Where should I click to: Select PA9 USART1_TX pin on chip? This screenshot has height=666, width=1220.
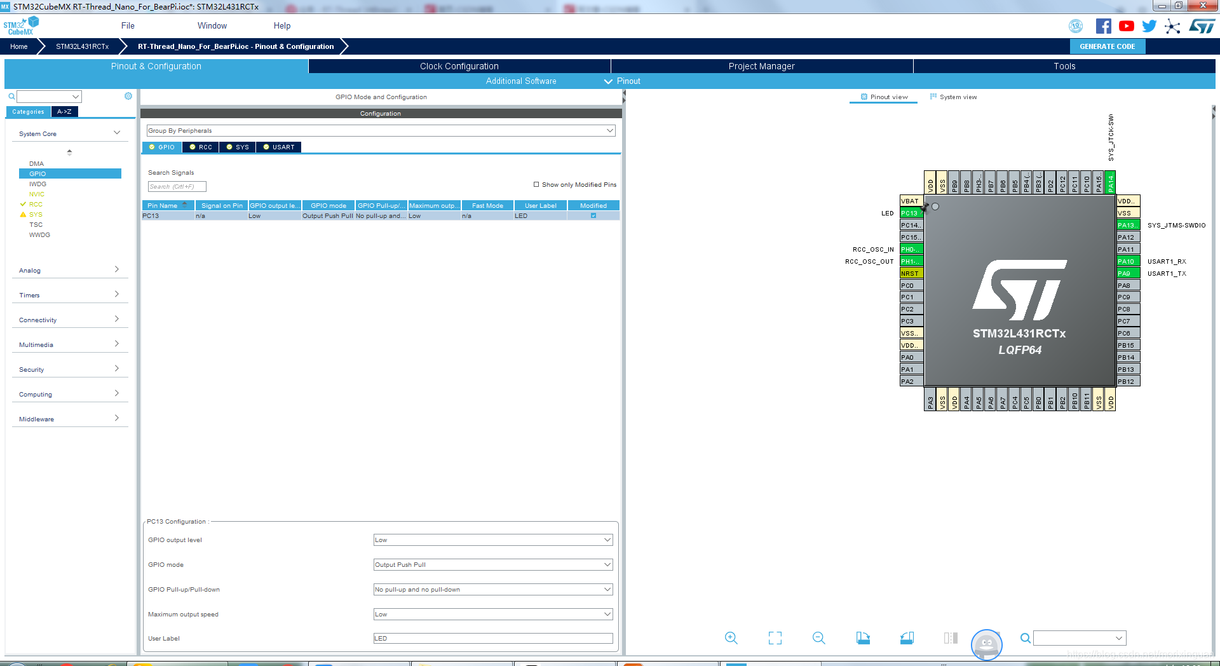(1128, 273)
